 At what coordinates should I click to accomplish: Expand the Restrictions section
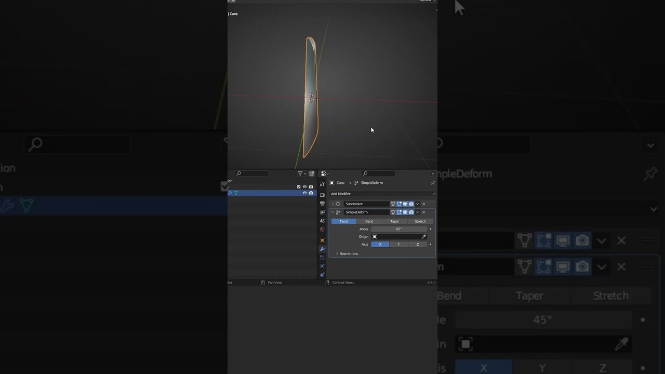[347, 254]
